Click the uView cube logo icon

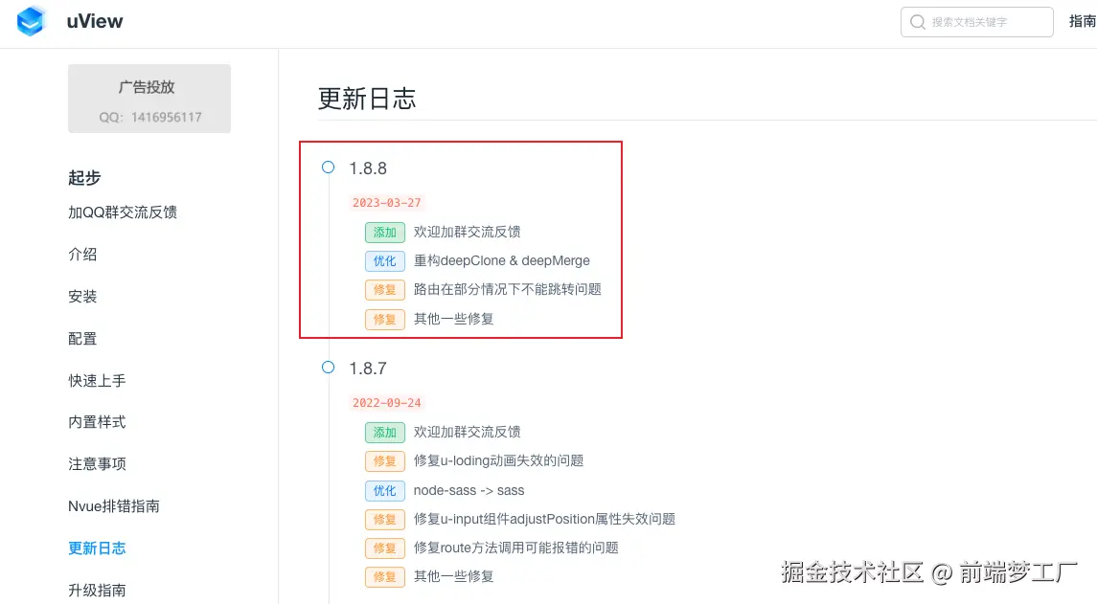pyautogui.click(x=32, y=21)
